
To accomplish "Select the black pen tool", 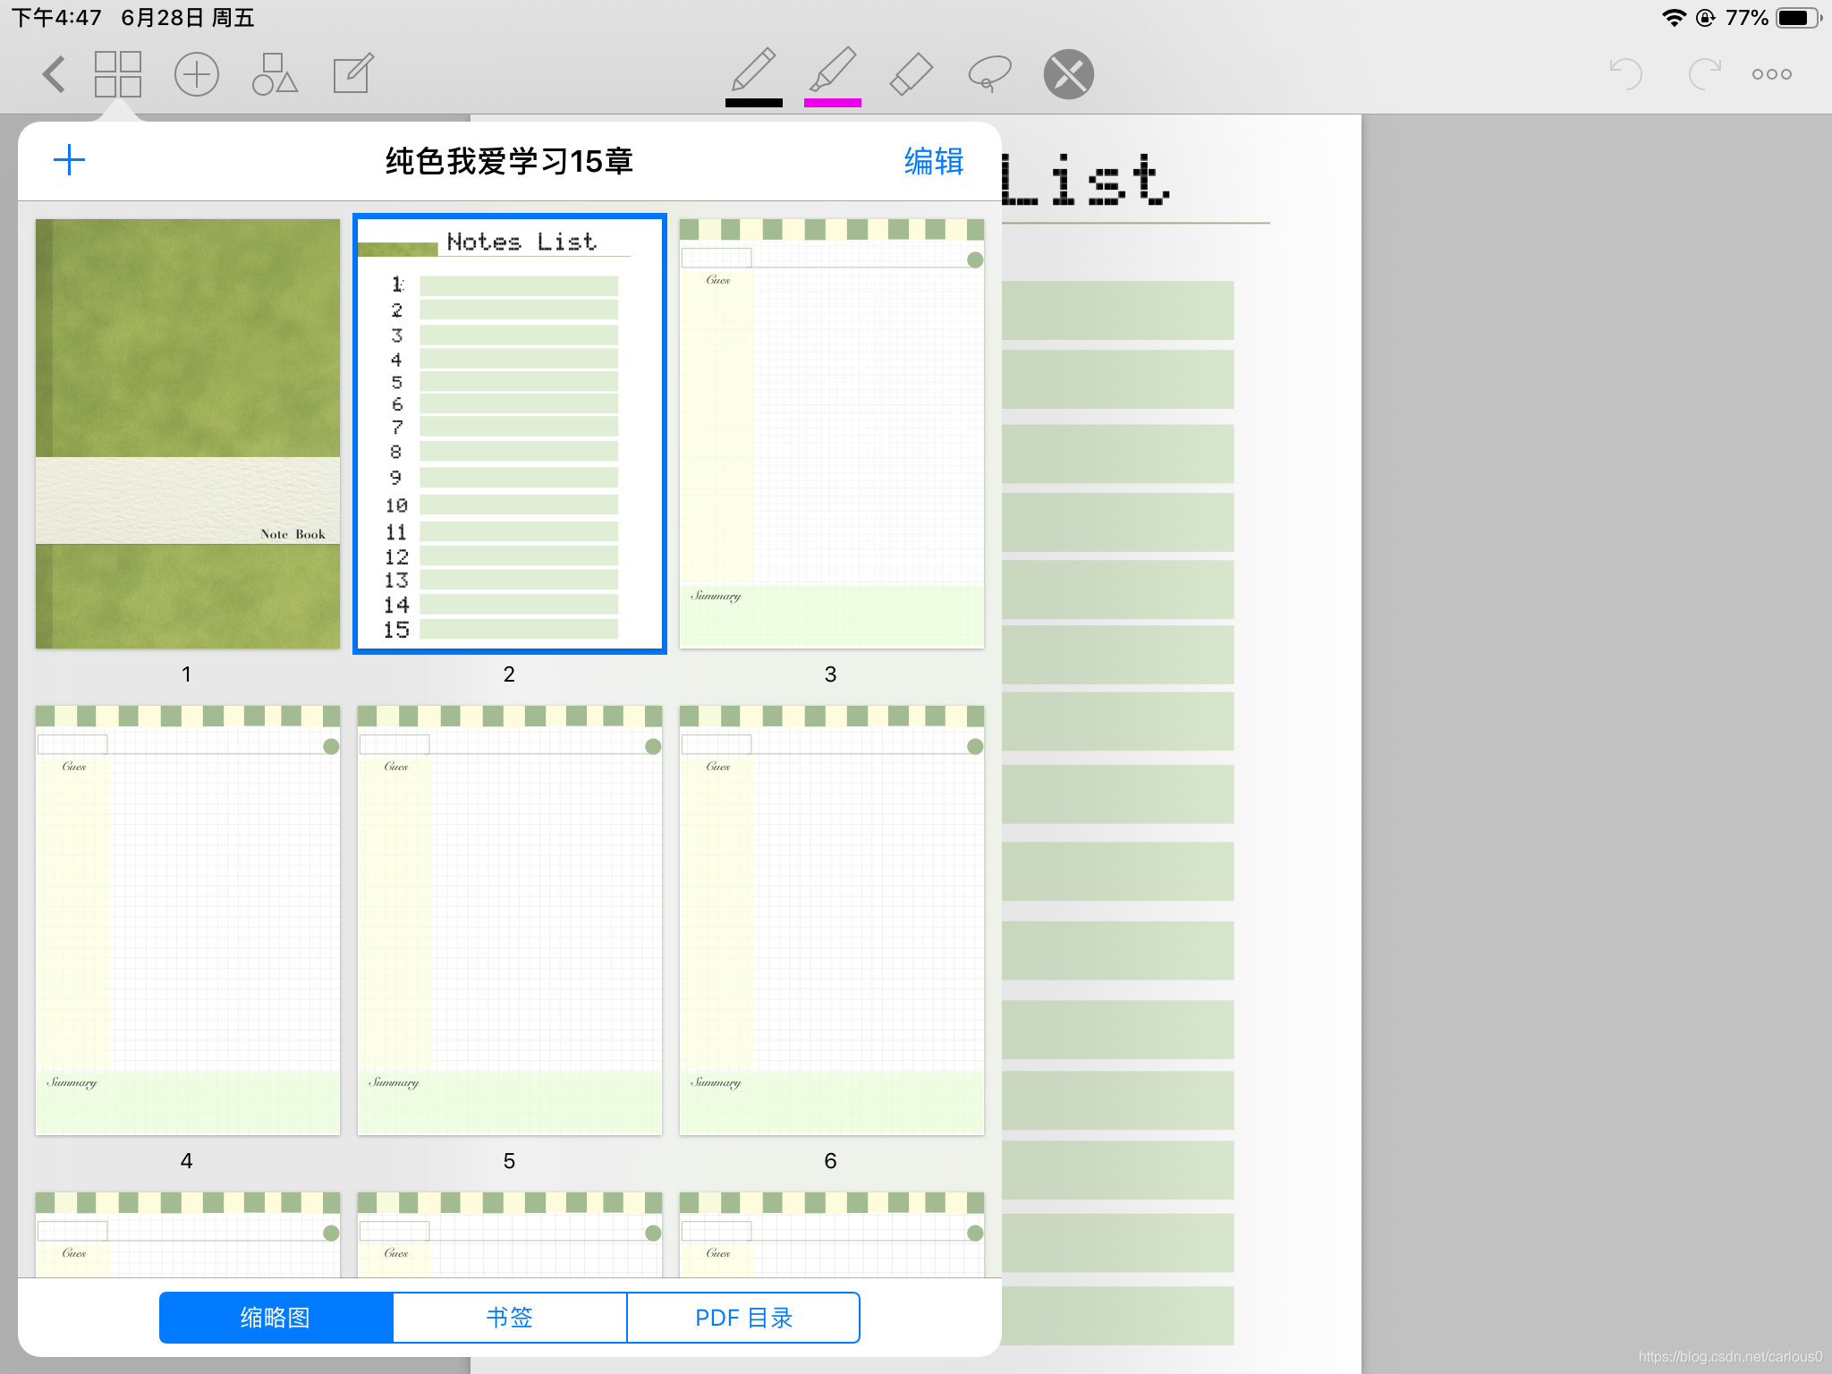I will (x=753, y=71).
